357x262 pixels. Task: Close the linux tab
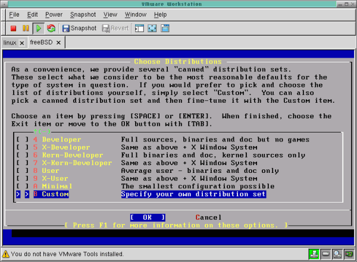(22, 43)
